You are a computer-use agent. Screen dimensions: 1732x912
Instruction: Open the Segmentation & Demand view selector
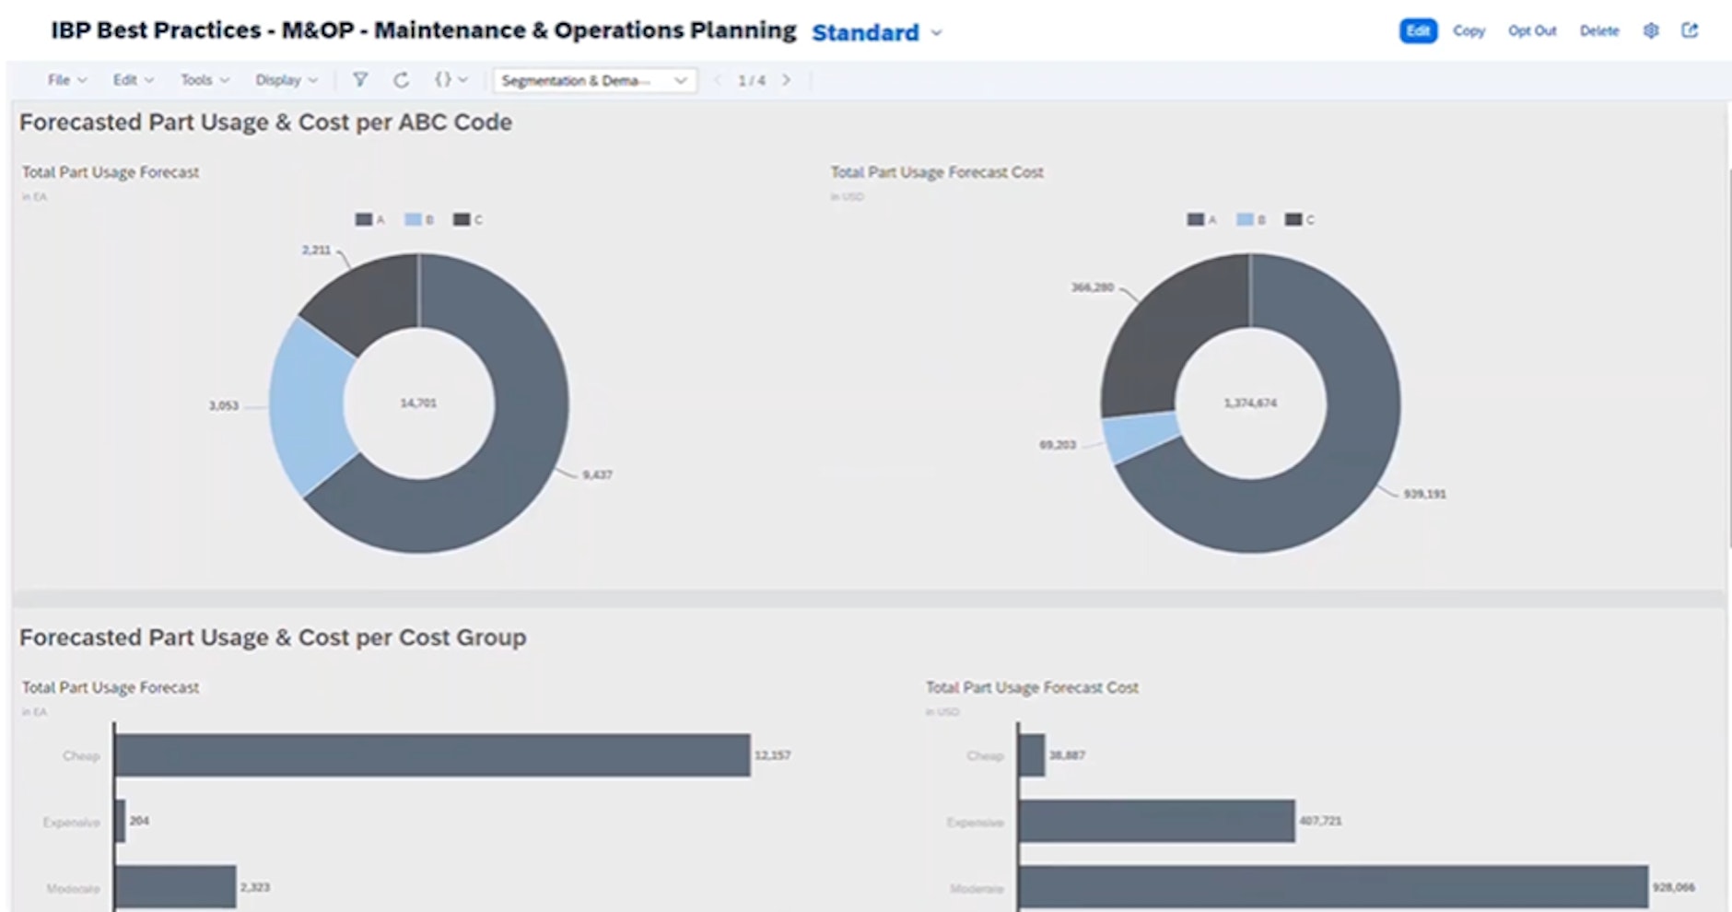pos(594,80)
